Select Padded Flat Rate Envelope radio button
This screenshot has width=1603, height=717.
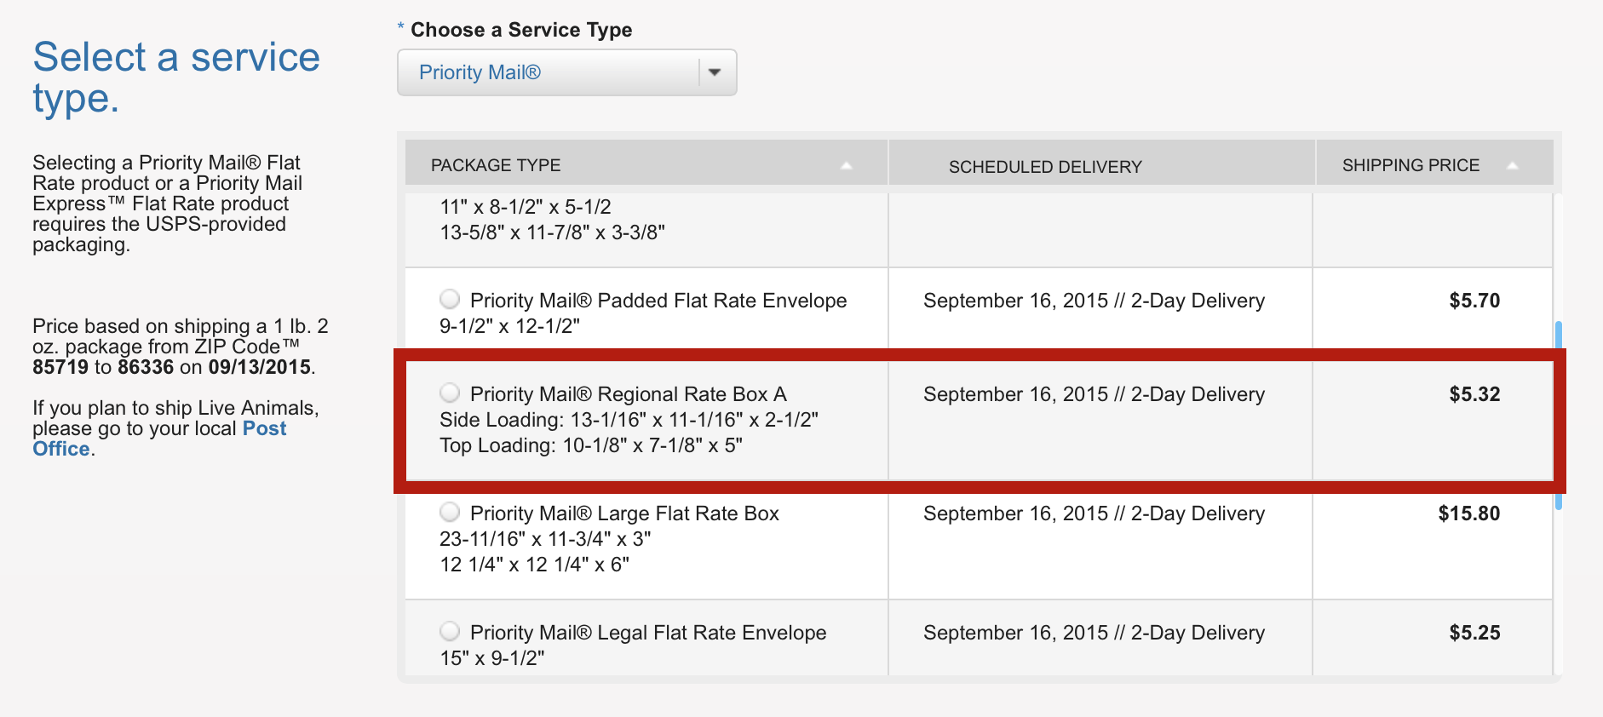450,299
